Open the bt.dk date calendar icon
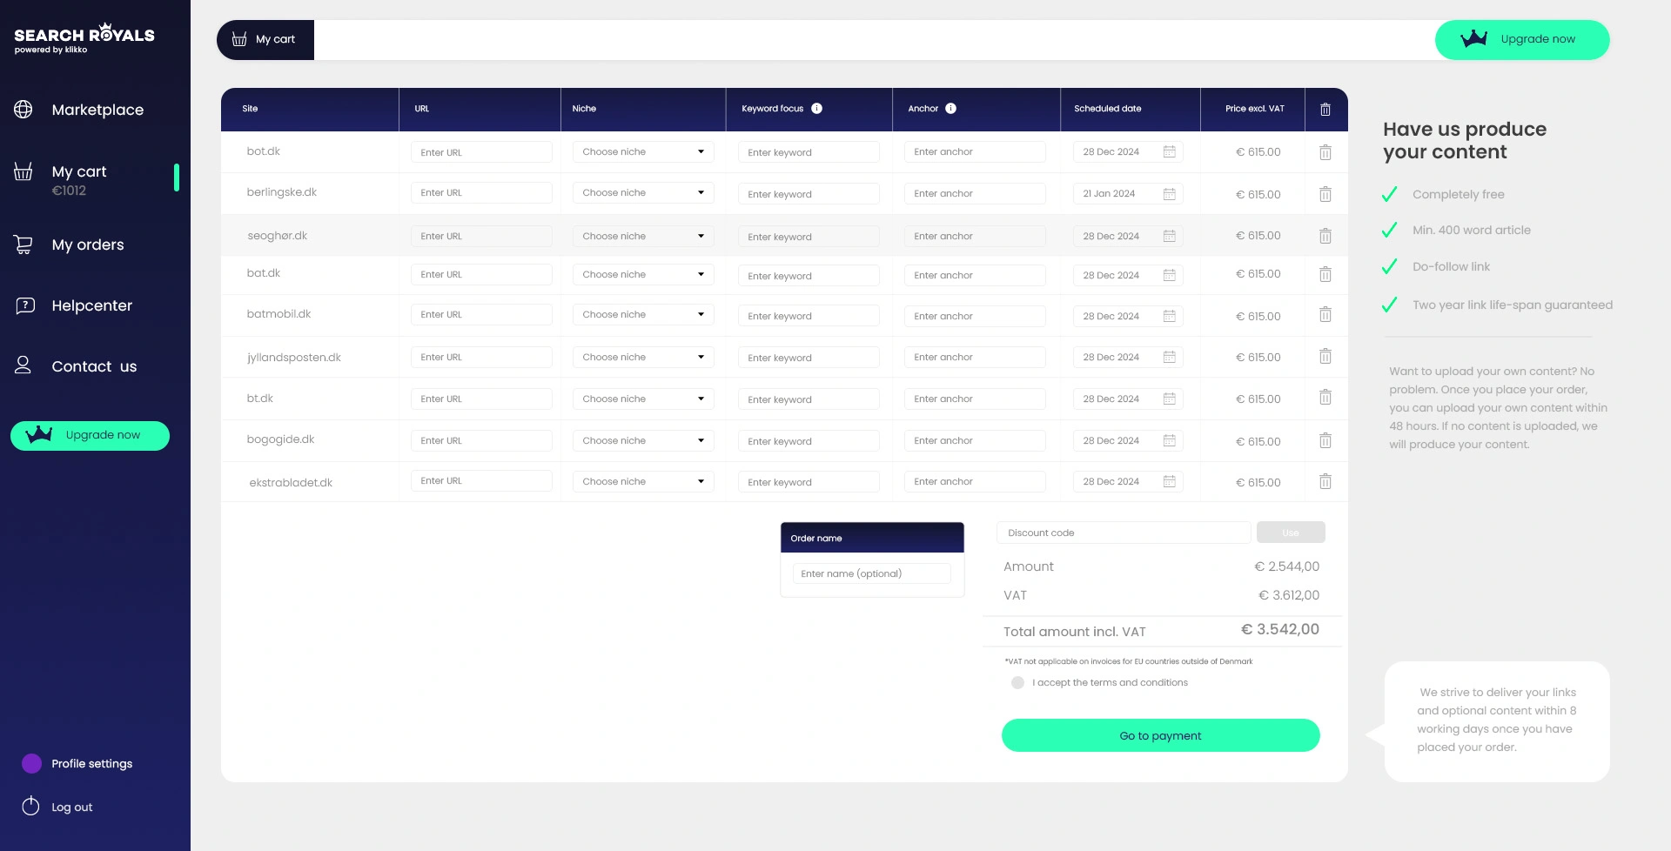This screenshot has width=1671, height=851. tap(1169, 399)
